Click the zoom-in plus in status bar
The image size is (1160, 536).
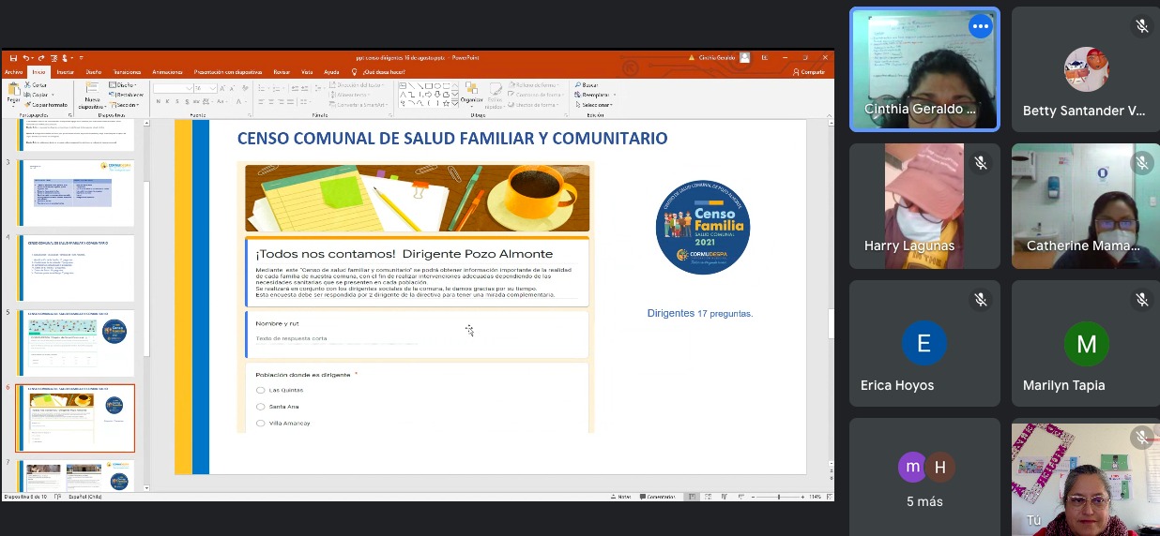pyautogui.click(x=802, y=497)
